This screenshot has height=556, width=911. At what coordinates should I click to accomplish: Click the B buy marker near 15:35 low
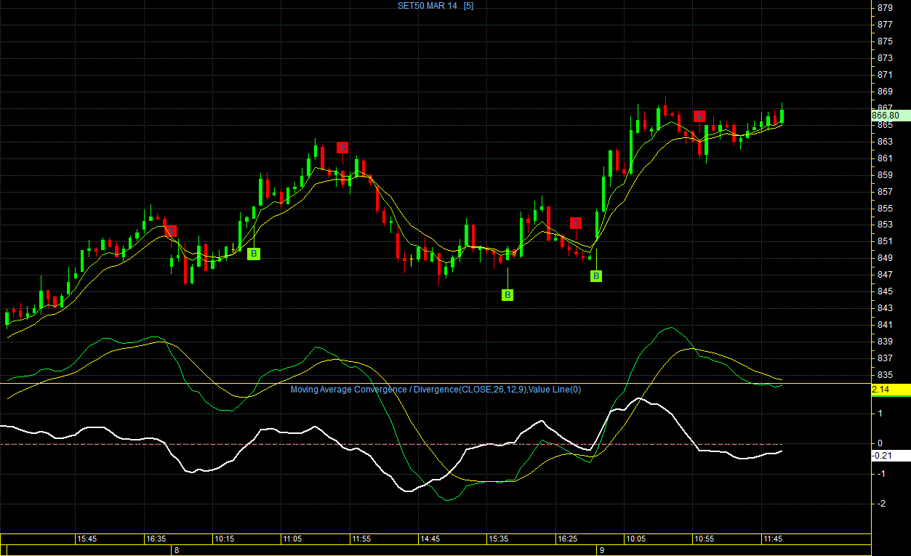[507, 295]
